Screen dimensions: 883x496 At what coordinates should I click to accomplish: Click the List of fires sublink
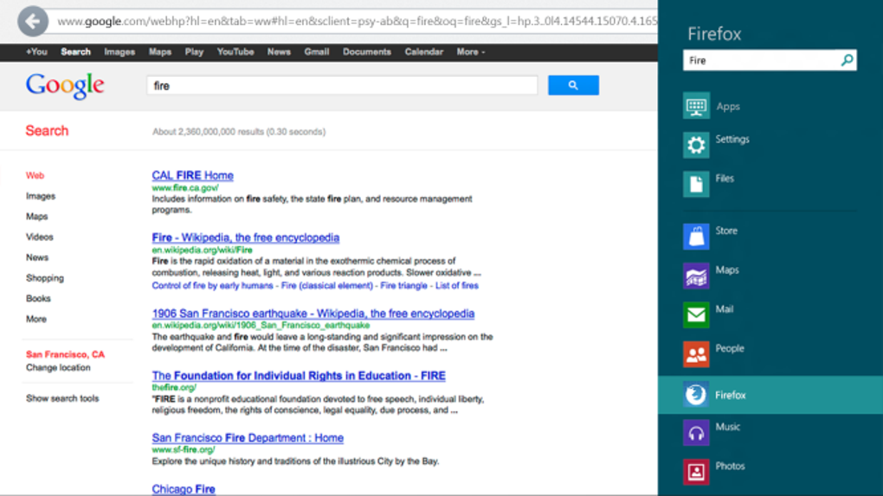point(457,286)
